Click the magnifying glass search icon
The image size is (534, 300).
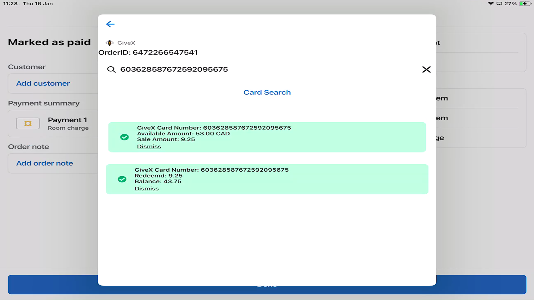pos(111,69)
